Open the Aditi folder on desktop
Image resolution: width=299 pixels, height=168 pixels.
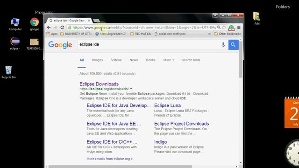257,18
